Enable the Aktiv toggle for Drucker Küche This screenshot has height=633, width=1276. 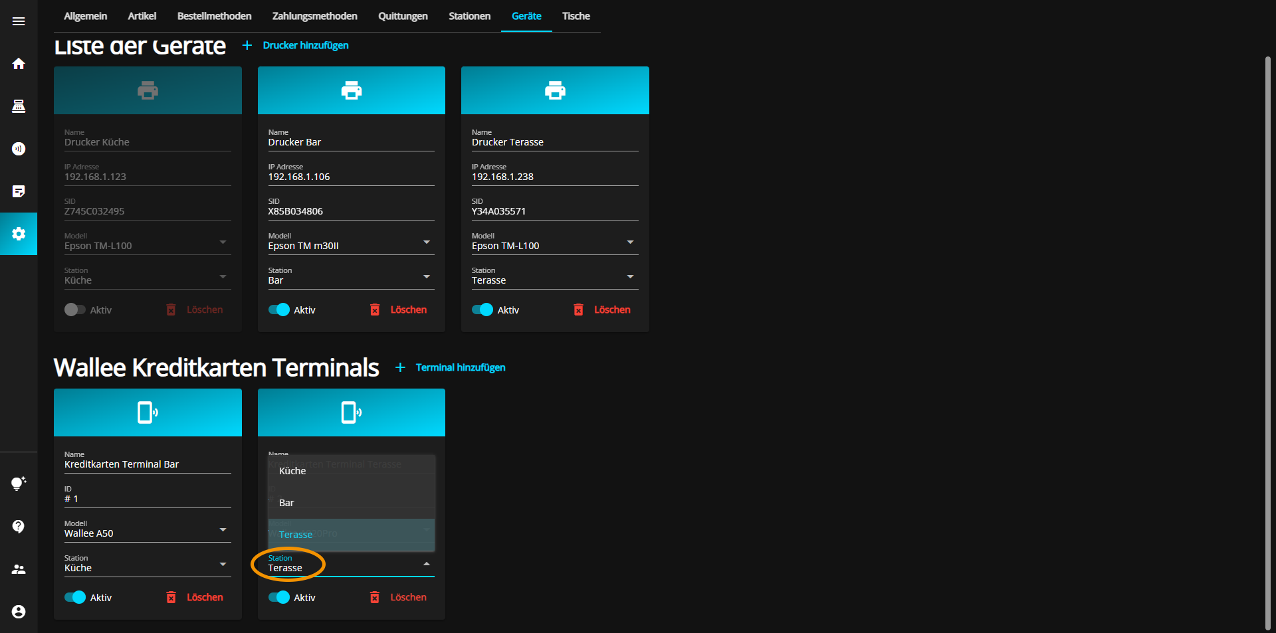75,310
